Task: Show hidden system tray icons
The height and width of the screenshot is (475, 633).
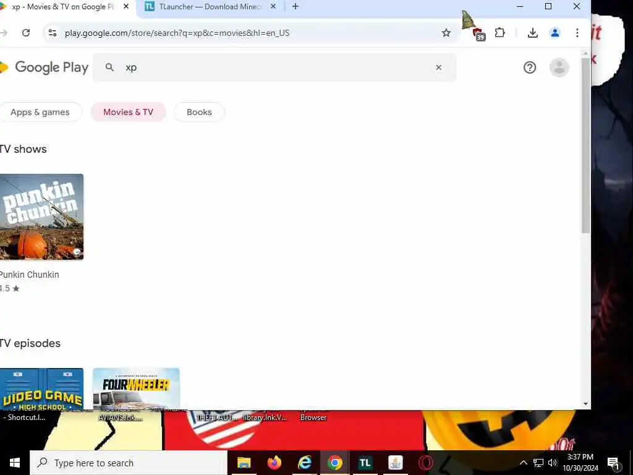Action: tap(523, 463)
